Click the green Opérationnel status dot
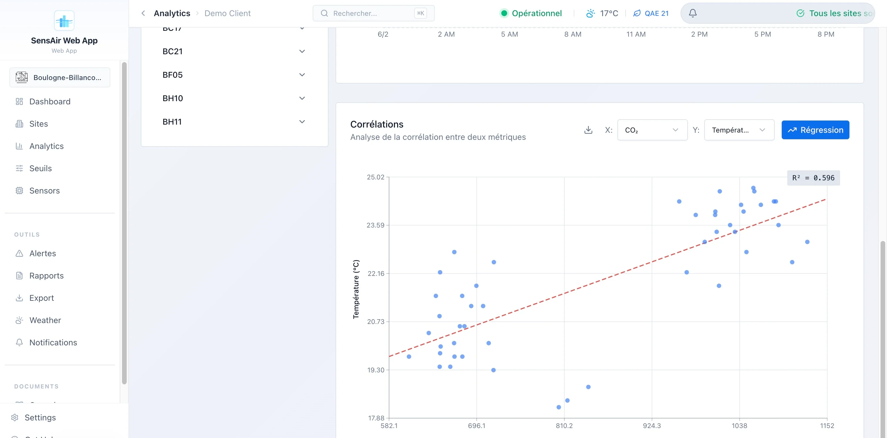 pyautogui.click(x=504, y=13)
